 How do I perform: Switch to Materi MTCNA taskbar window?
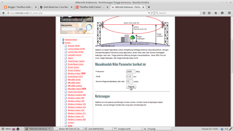(x=68, y=129)
